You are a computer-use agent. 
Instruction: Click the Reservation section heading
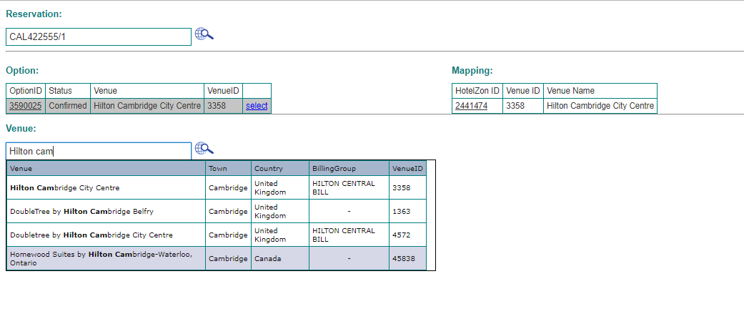coord(34,14)
